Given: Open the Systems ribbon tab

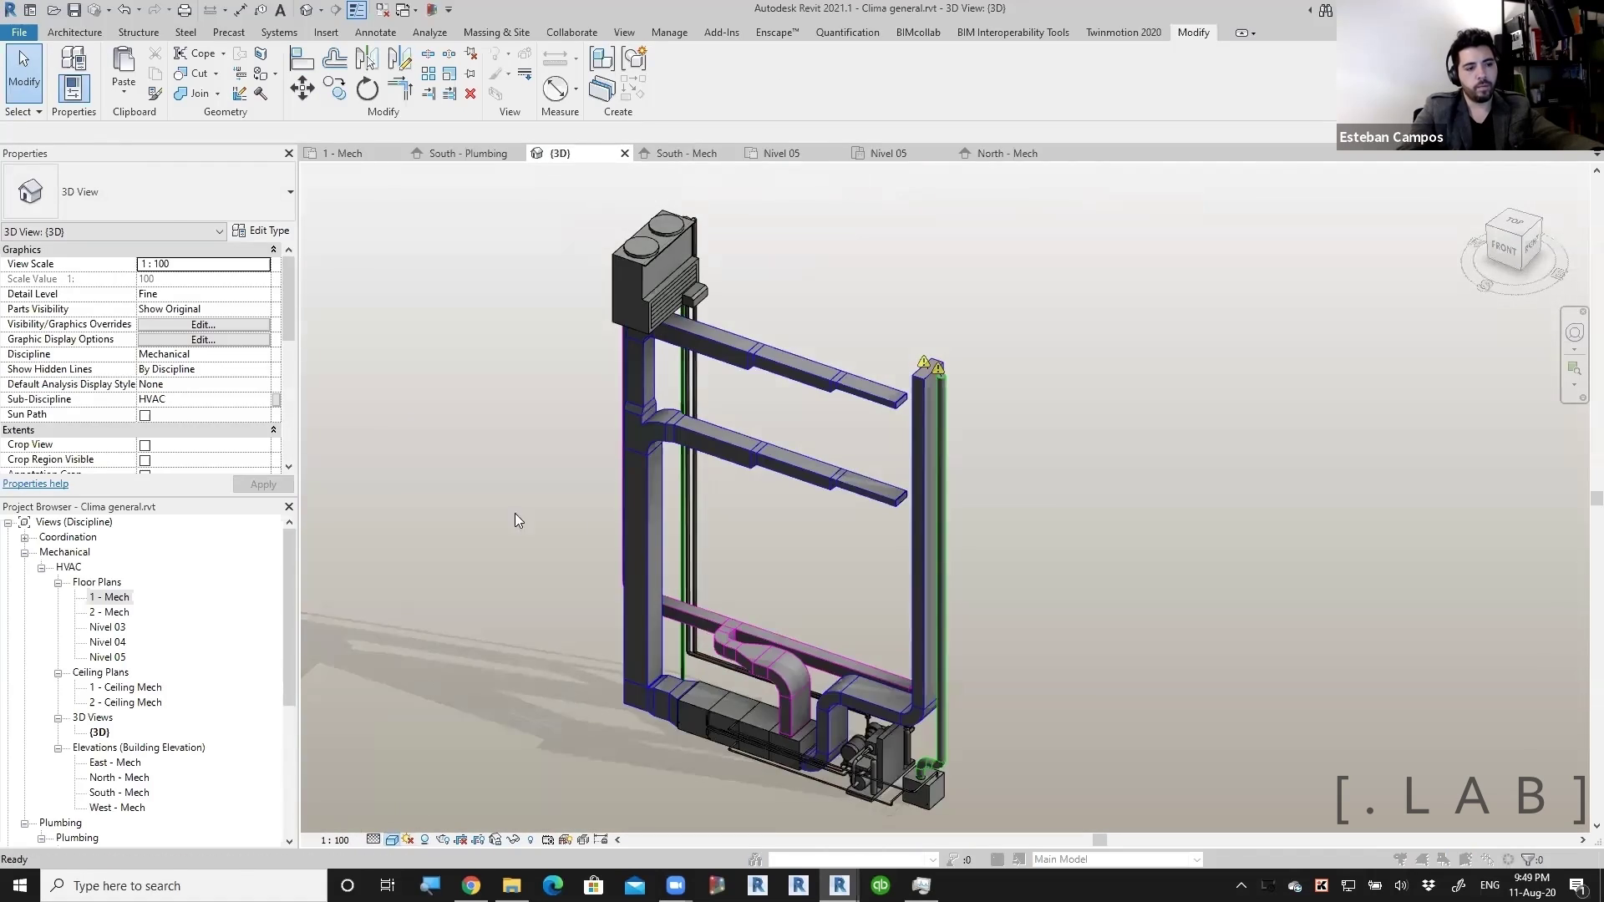Looking at the screenshot, I should pyautogui.click(x=279, y=33).
